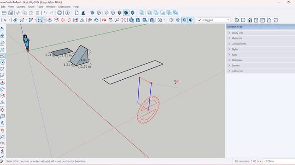Screen dimensions: 295x165
Task: Open the Extensions menu
Action: 65,6
